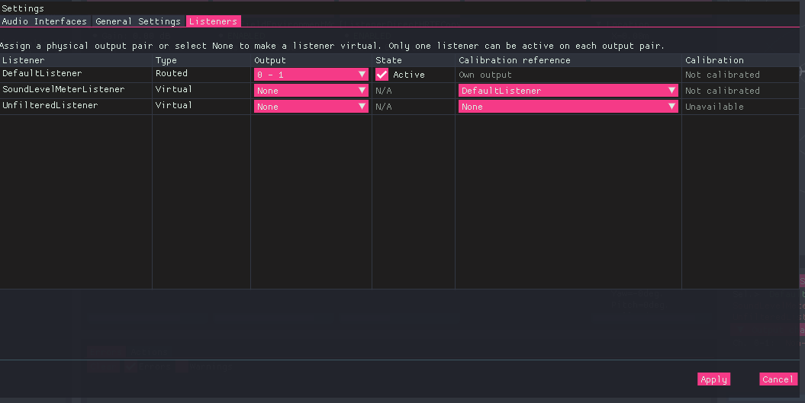Click Virtual type cell for SoundLevelMeterListener
The width and height of the screenshot is (805, 403).
pos(174,89)
